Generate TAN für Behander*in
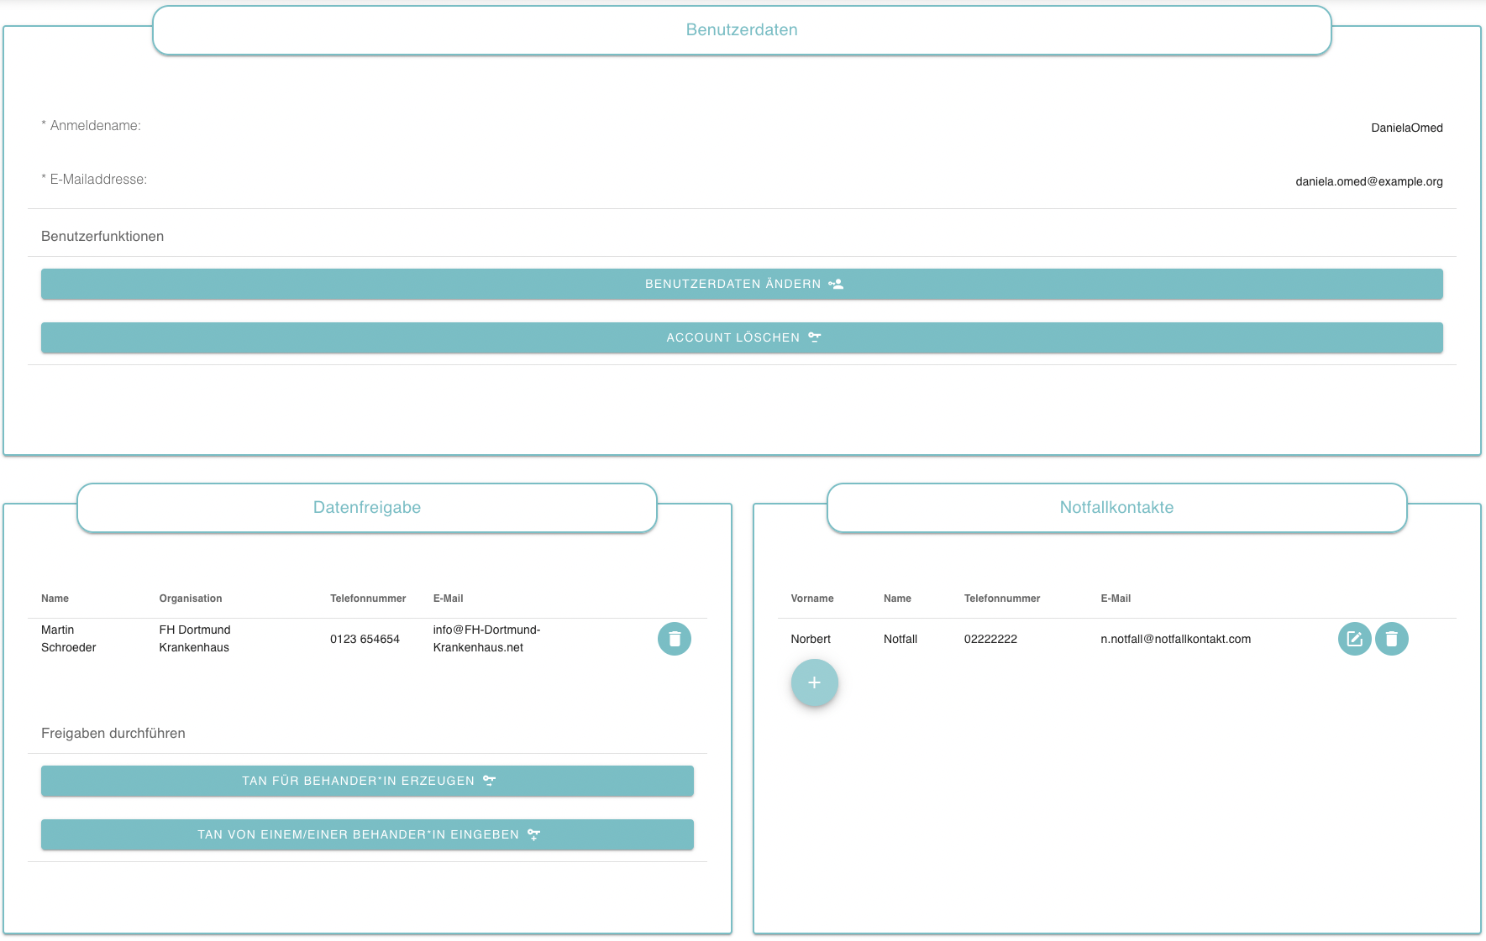The width and height of the screenshot is (1486, 941). point(367,781)
